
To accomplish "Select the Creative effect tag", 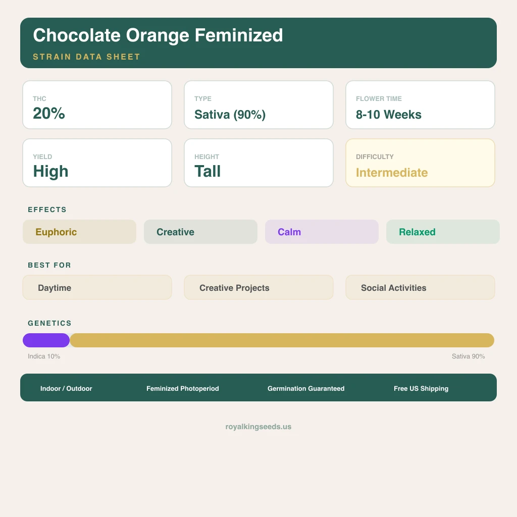I will (200, 232).
